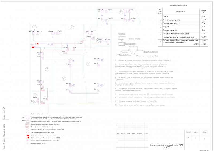This screenshot has height=151, width=214.
Task: Click the 'ИТОГО' total label
Action: tap(196, 44)
